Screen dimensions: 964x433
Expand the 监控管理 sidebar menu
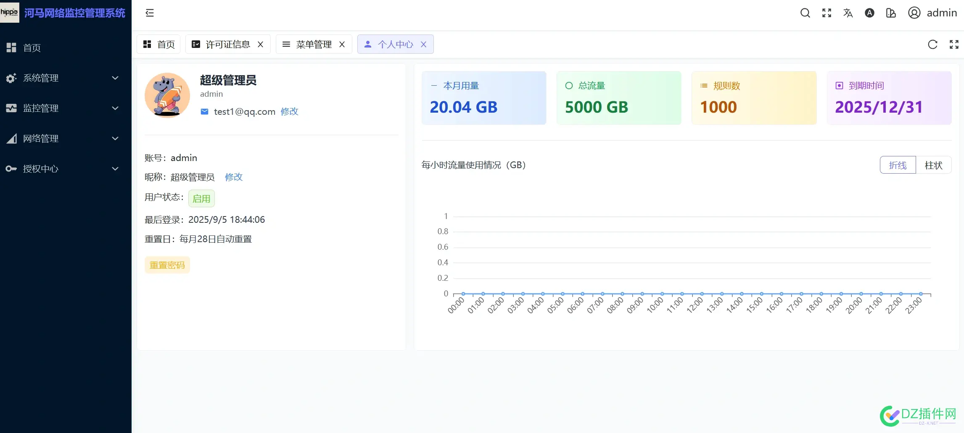(x=63, y=108)
